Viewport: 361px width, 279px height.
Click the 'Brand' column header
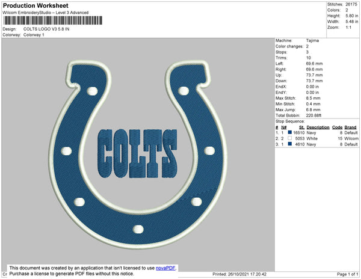(350, 127)
